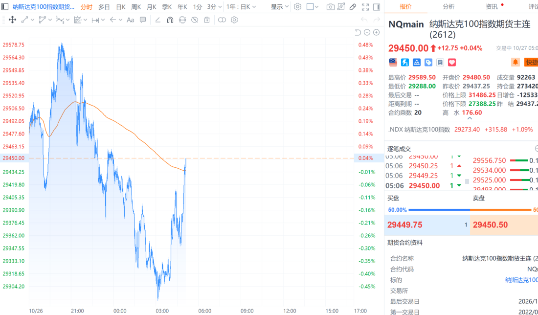This screenshot has height=315, width=538.
Task: Toggle the left sidebar panel icon
Action: point(5,7)
